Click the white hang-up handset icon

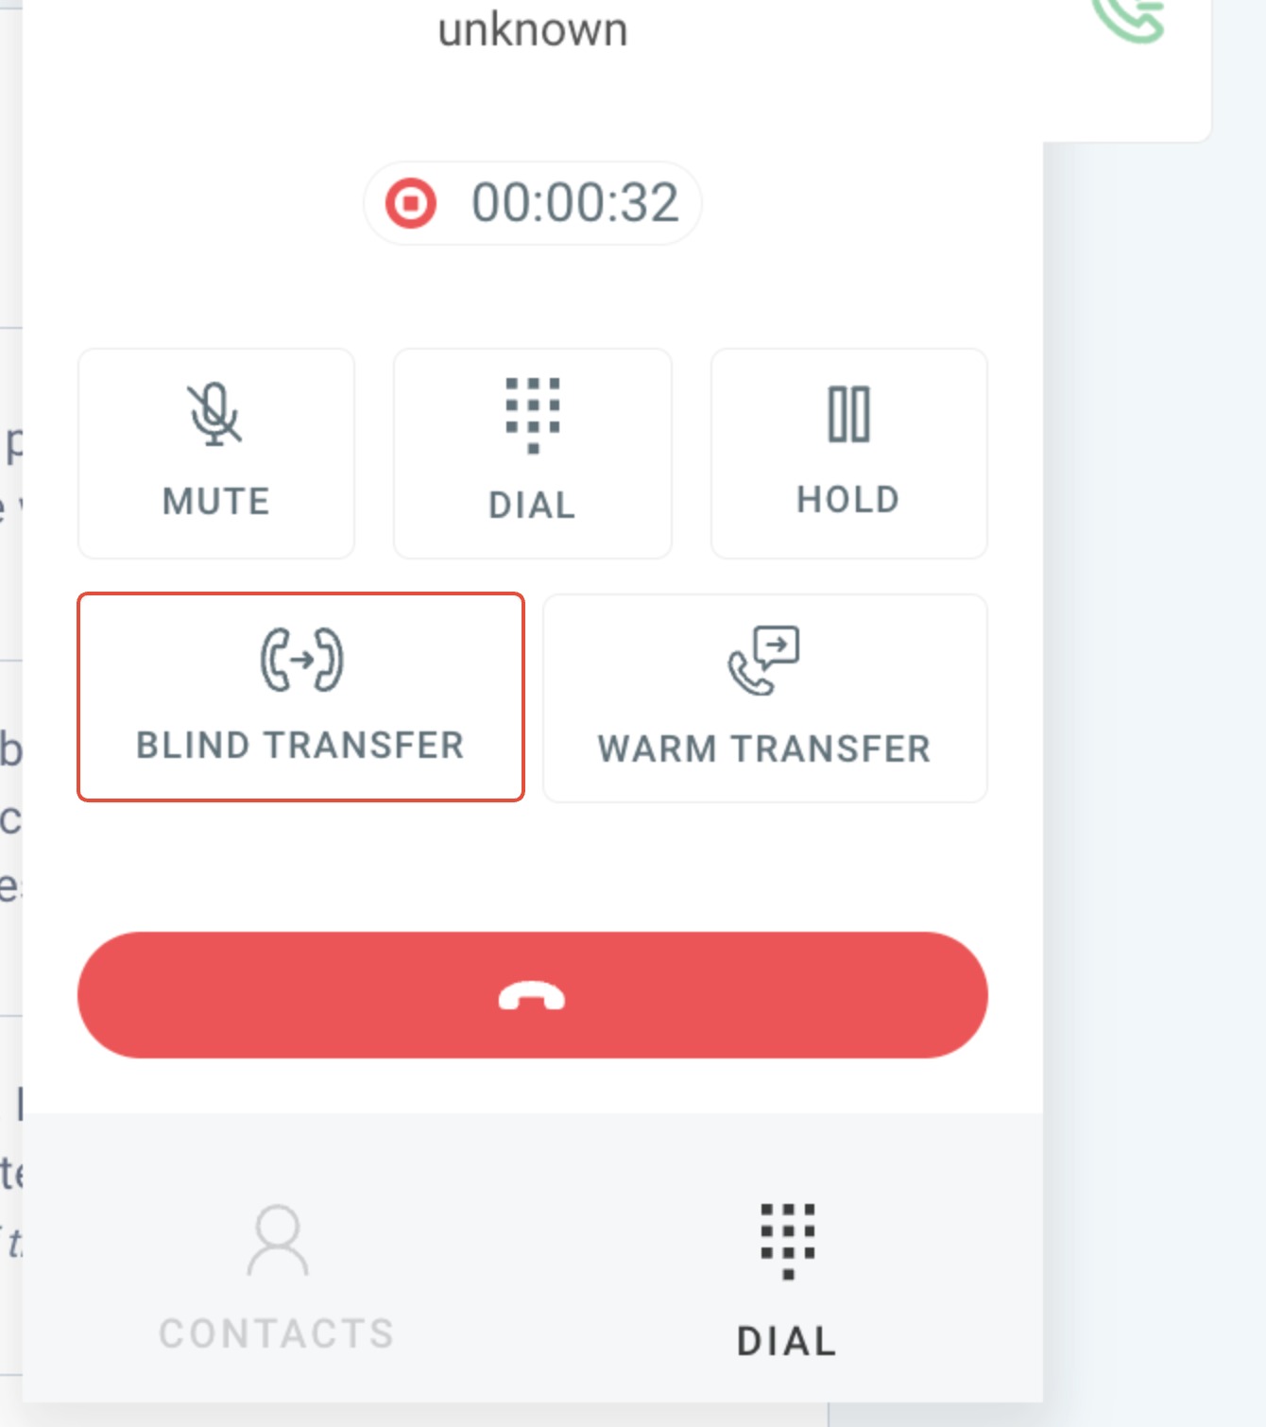point(532,996)
